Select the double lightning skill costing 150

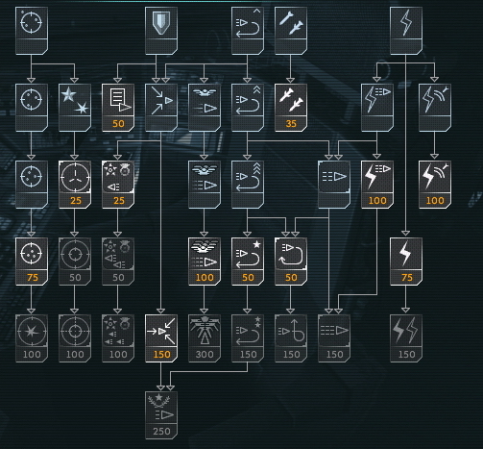pos(406,338)
